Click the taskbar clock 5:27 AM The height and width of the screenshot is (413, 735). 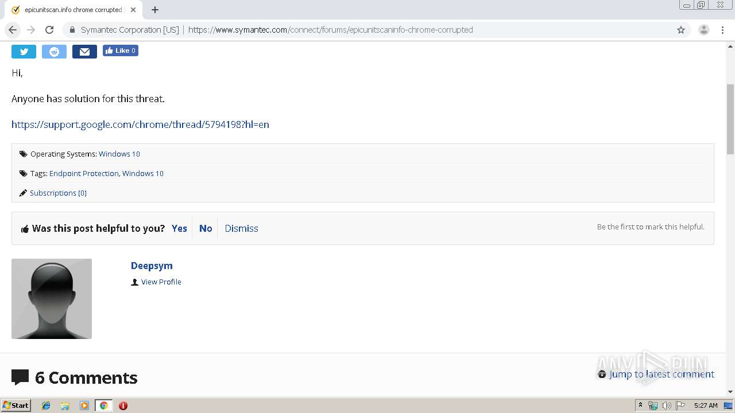pos(706,406)
